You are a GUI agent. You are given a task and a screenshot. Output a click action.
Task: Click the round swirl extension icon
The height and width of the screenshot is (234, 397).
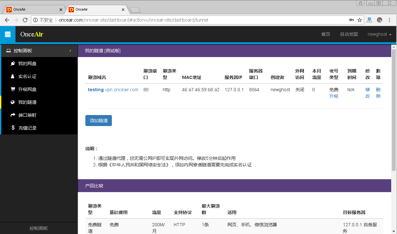(x=380, y=20)
